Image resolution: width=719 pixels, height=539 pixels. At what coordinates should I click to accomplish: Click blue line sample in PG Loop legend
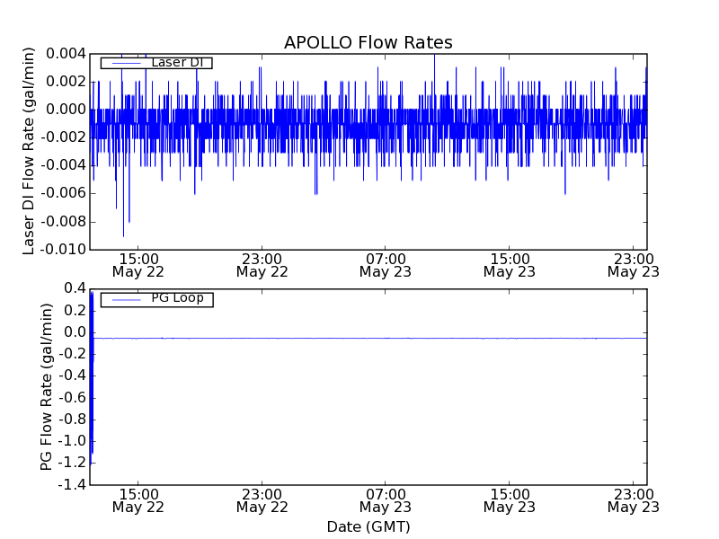pos(126,299)
